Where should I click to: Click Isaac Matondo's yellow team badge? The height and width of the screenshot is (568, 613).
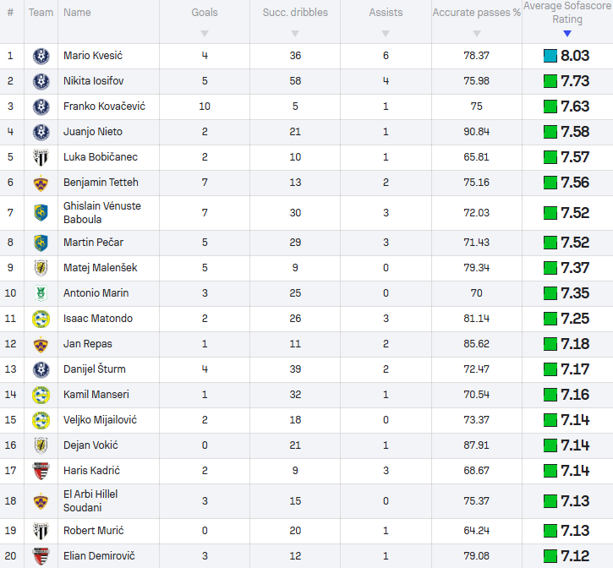click(x=41, y=319)
